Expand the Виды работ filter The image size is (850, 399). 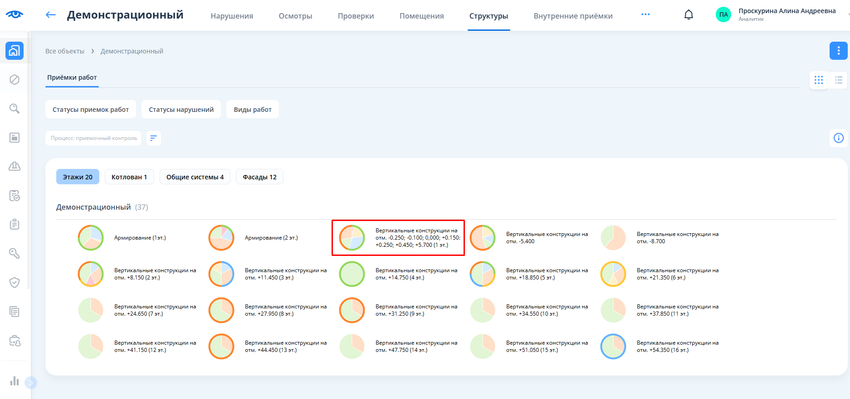pyautogui.click(x=253, y=110)
